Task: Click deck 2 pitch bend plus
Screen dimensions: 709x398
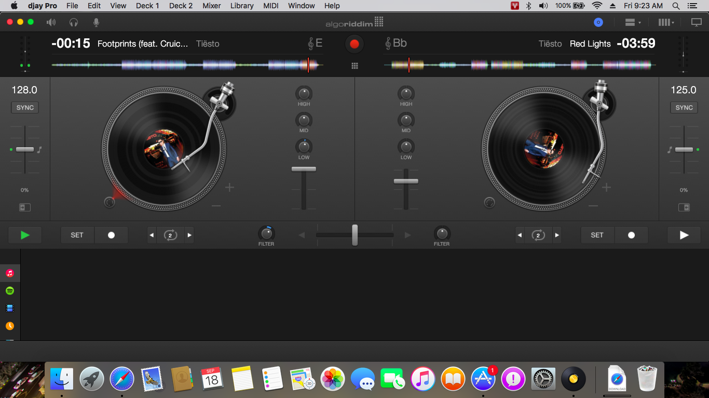Action: pyautogui.click(x=606, y=187)
